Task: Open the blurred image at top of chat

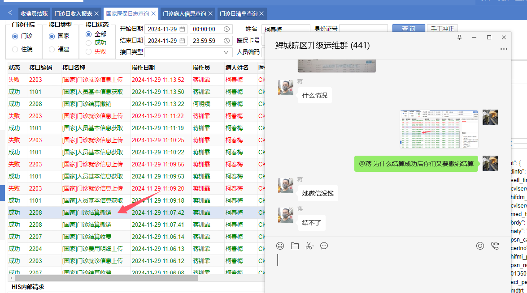Action: (336, 66)
